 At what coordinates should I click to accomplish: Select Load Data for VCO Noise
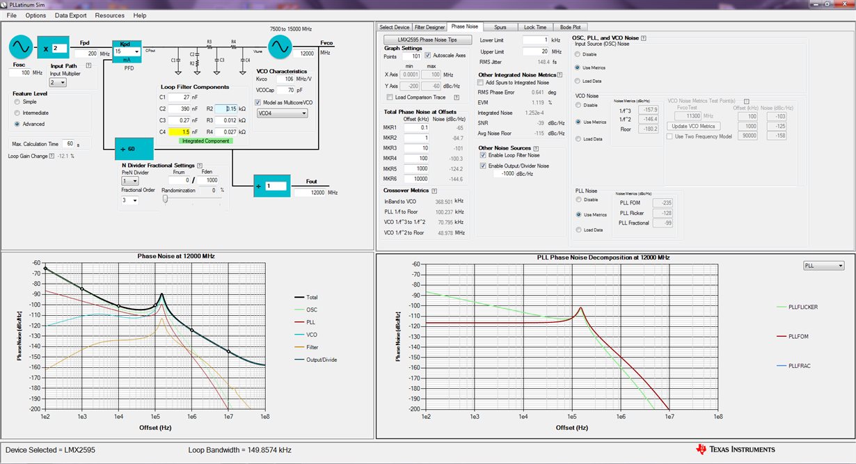[x=578, y=139]
